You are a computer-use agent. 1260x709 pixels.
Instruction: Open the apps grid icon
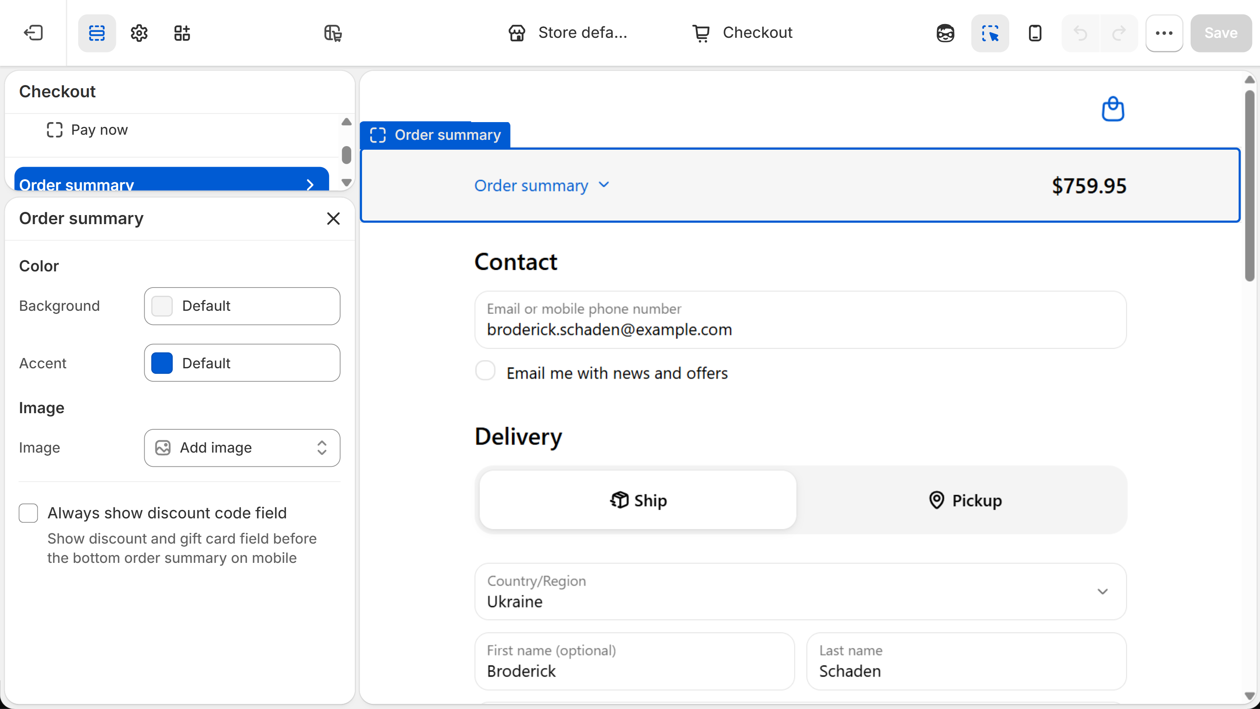[x=182, y=33]
